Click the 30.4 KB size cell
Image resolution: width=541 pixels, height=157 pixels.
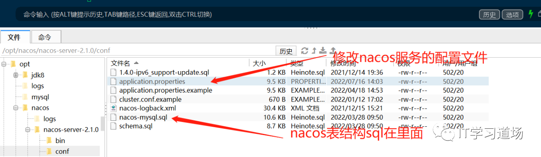pos(275,108)
